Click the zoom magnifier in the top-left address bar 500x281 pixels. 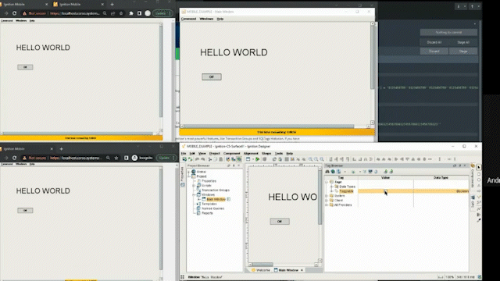[105, 13]
